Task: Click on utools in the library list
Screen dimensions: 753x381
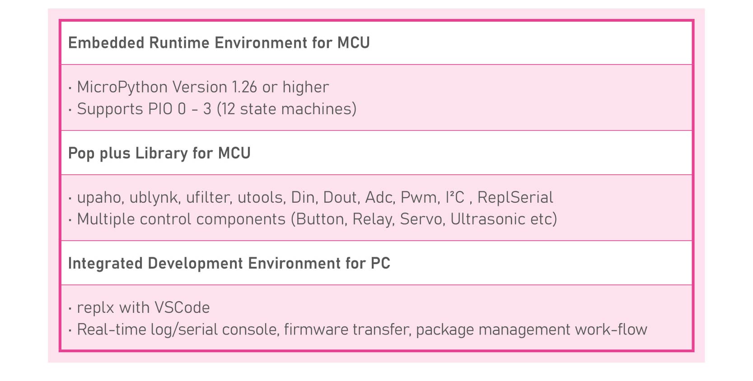Action: [x=260, y=197]
